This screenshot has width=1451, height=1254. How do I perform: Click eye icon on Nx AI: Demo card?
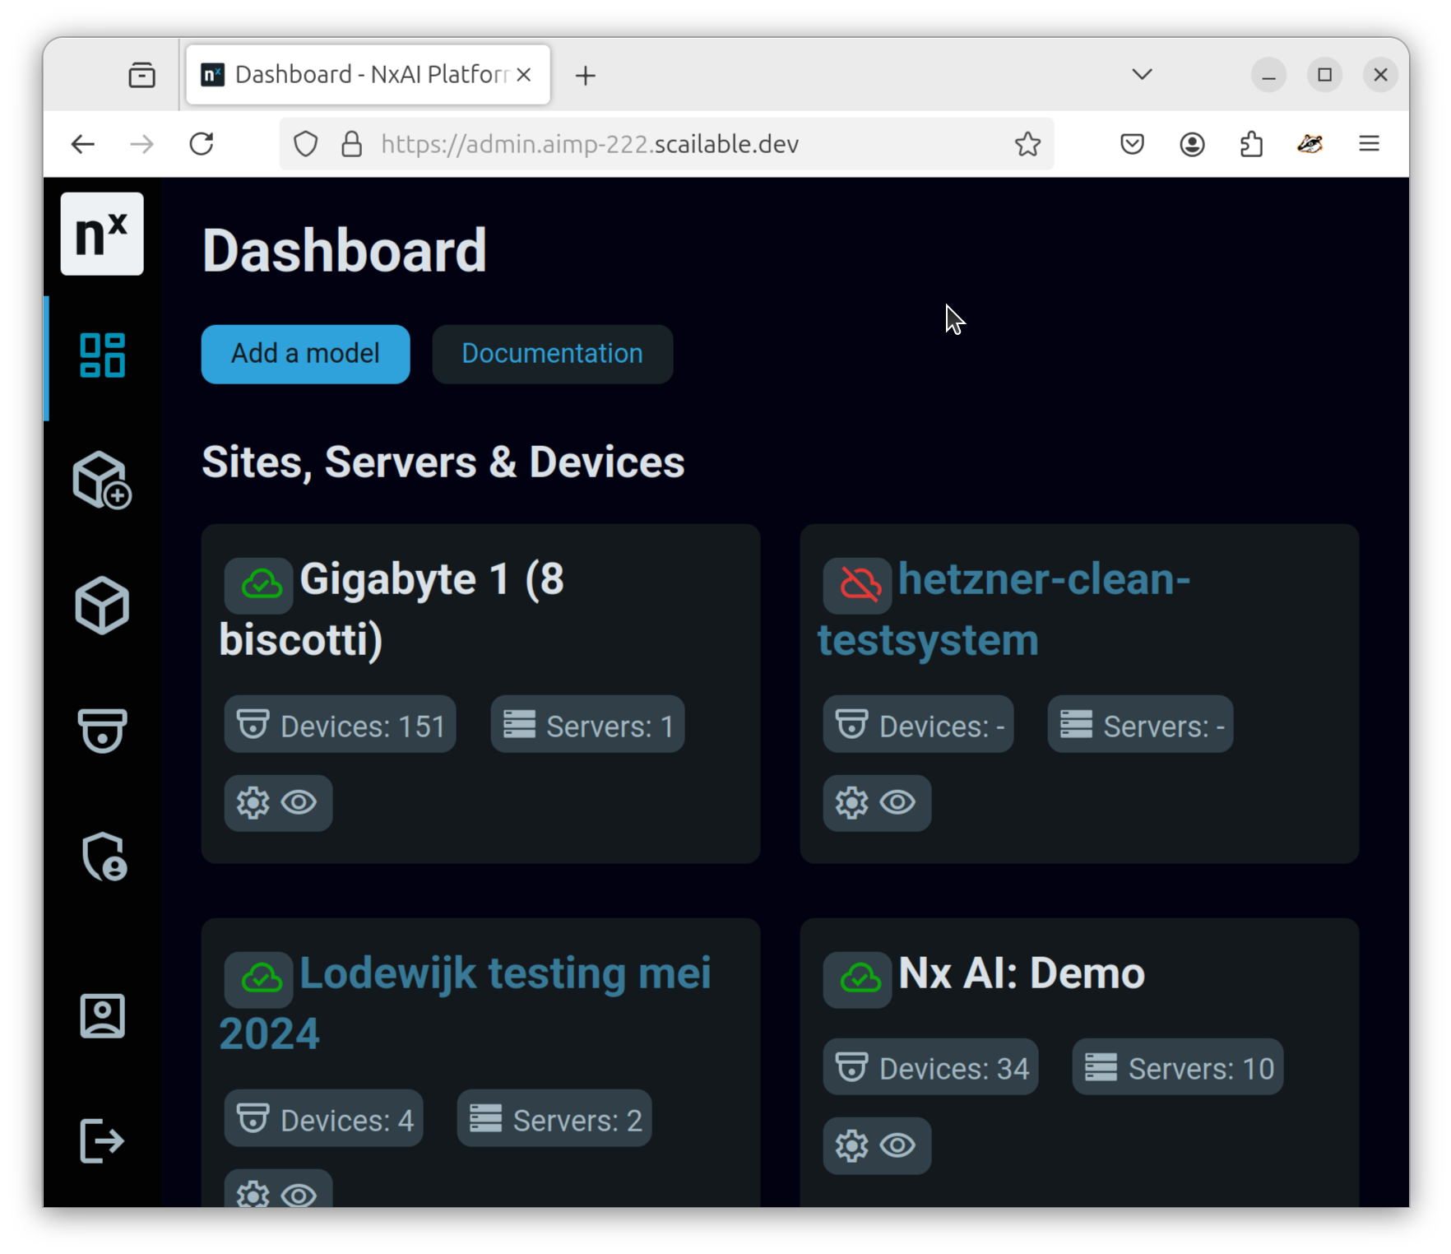897,1145
